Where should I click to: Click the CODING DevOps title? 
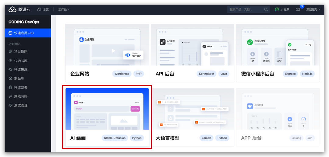tap(24, 22)
